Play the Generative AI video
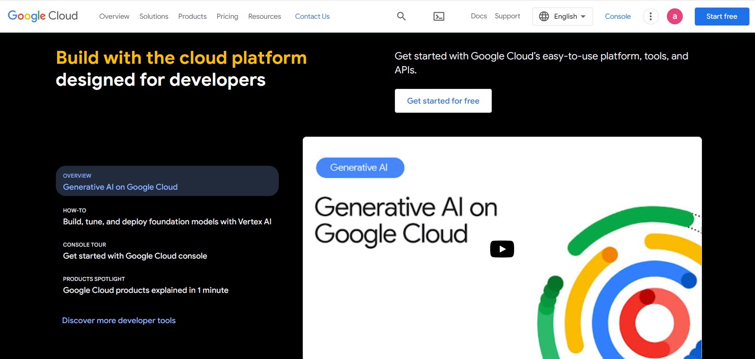 [502, 249]
